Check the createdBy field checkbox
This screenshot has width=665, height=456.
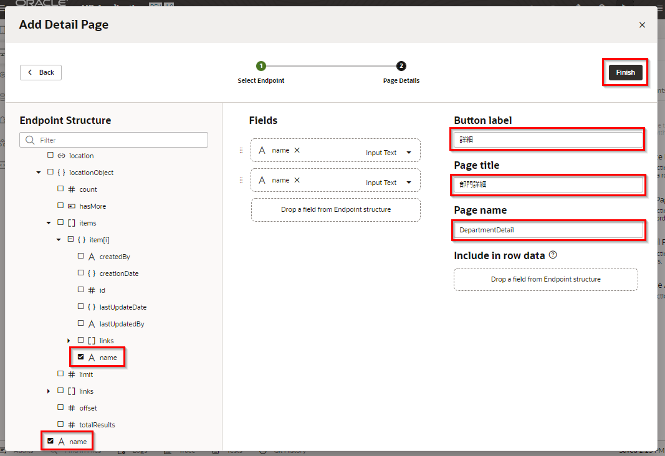point(81,257)
